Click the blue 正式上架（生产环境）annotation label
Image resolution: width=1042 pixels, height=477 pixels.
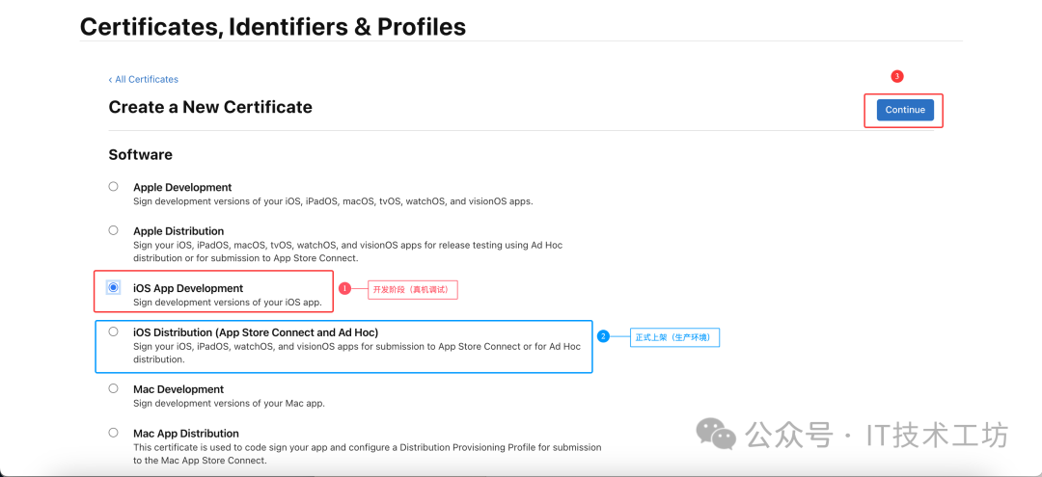[x=676, y=337]
